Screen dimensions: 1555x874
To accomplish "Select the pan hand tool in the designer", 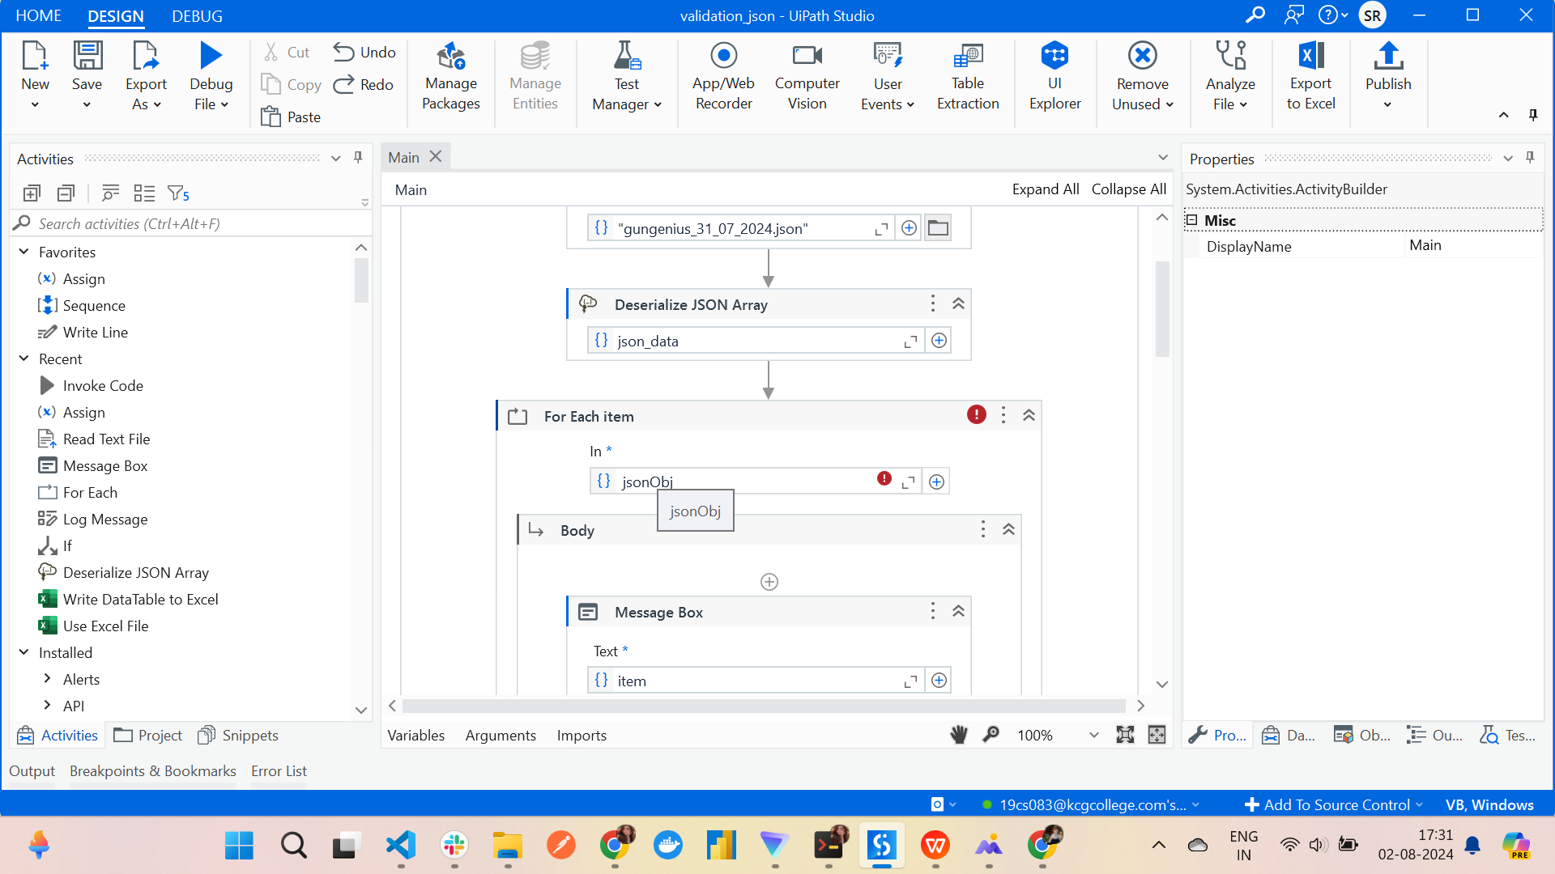I will (959, 735).
